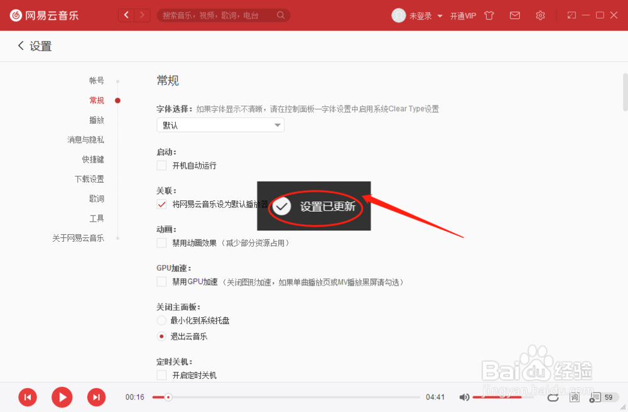Click 开通VIP link
This screenshot has height=412, width=628.
[x=463, y=16]
